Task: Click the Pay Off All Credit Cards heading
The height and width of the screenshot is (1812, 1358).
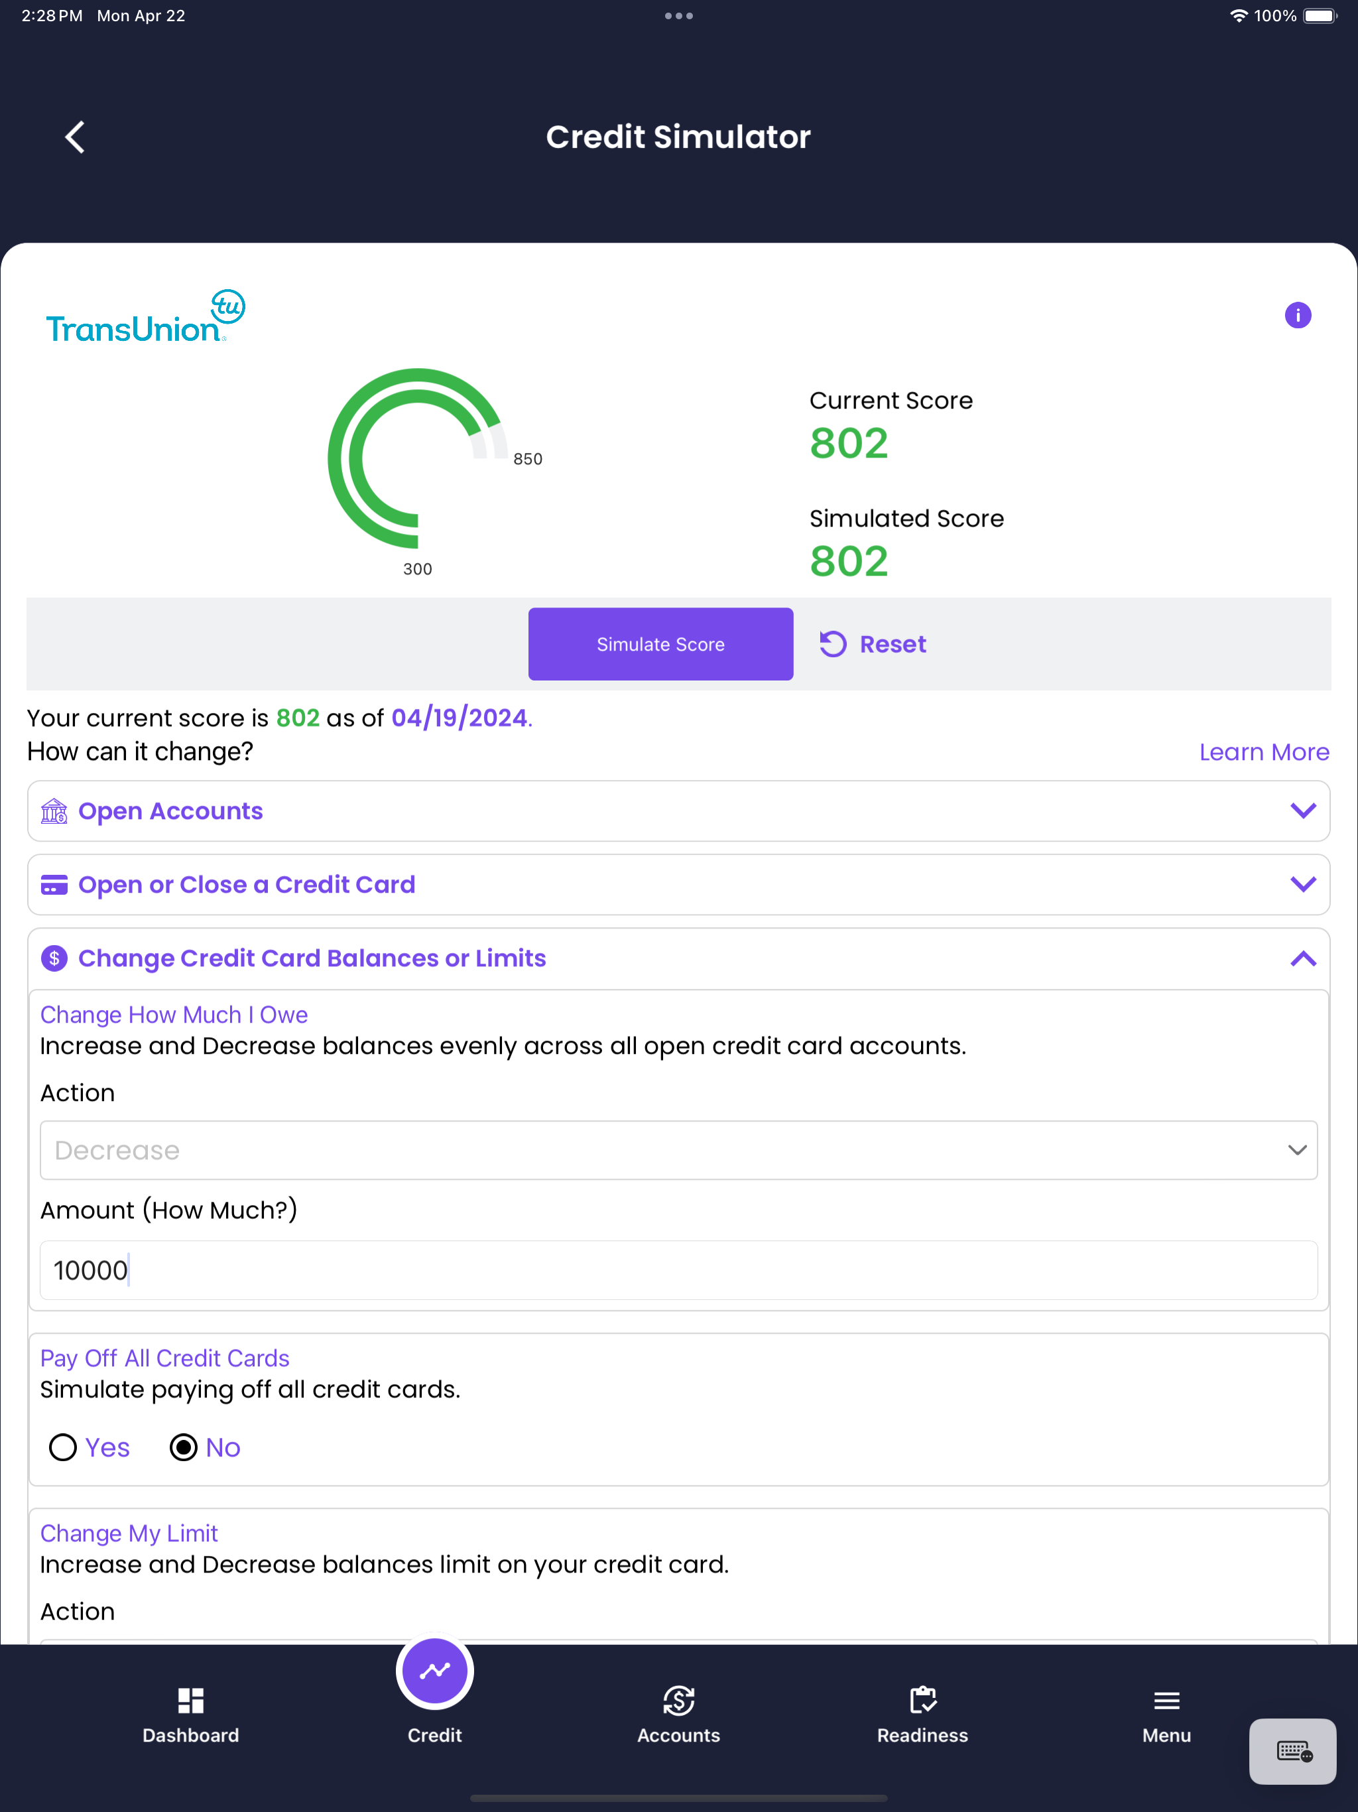Action: coord(164,1358)
